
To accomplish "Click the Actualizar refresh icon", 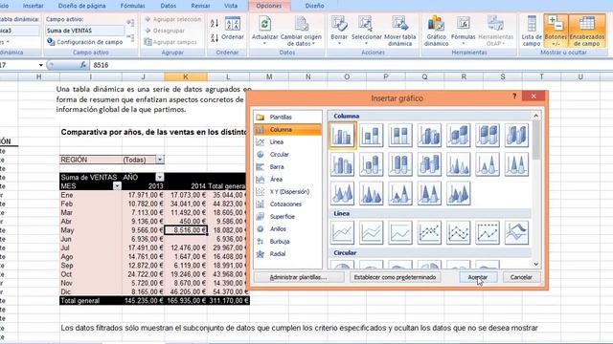I will [264, 24].
